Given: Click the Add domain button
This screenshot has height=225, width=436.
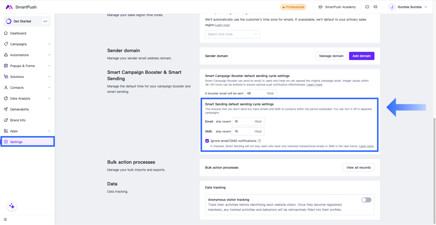Looking at the screenshot, I should click(361, 56).
